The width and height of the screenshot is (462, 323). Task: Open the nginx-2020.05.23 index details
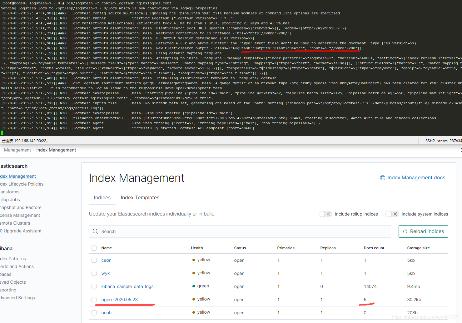pyautogui.click(x=119, y=300)
